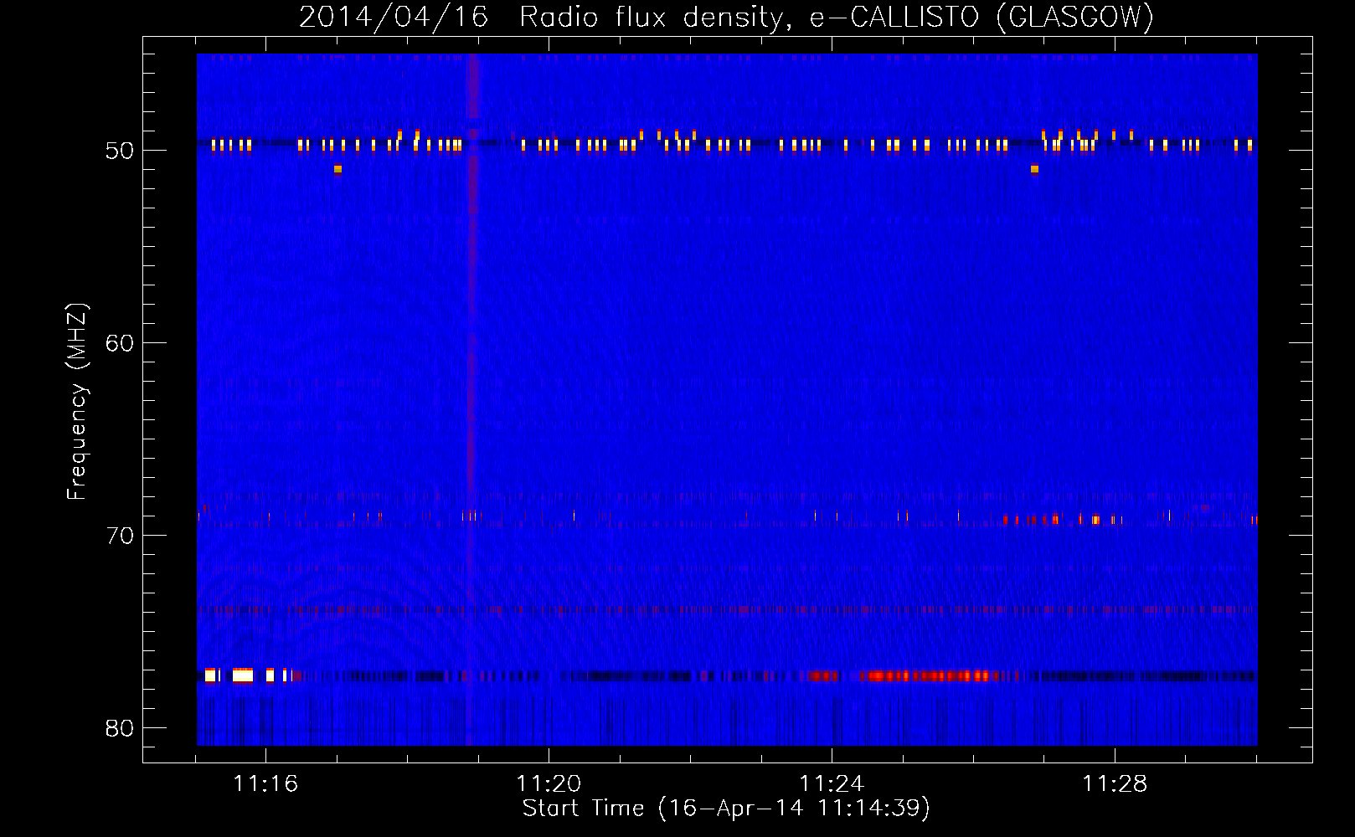Click the vertical purple stripe near 11:19
This screenshot has width=1355, height=837.
472,399
